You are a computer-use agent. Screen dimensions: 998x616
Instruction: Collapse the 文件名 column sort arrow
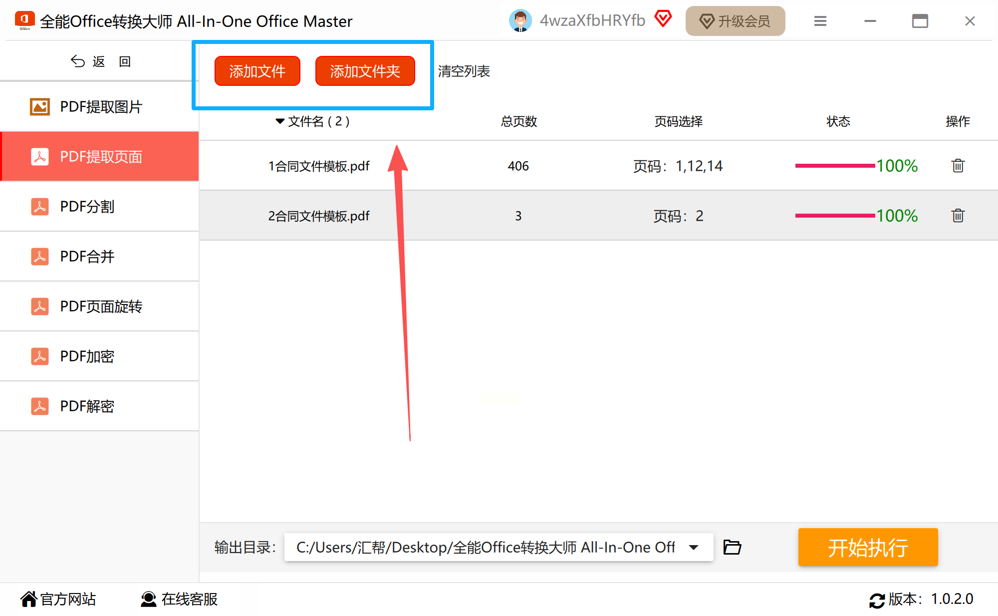pyautogui.click(x=279, y=121)
